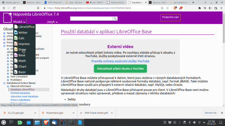This screenshot has height=126, width=225.
Task: Open the browser extensions puzzle icon
Action: click(x=199, y=8)
